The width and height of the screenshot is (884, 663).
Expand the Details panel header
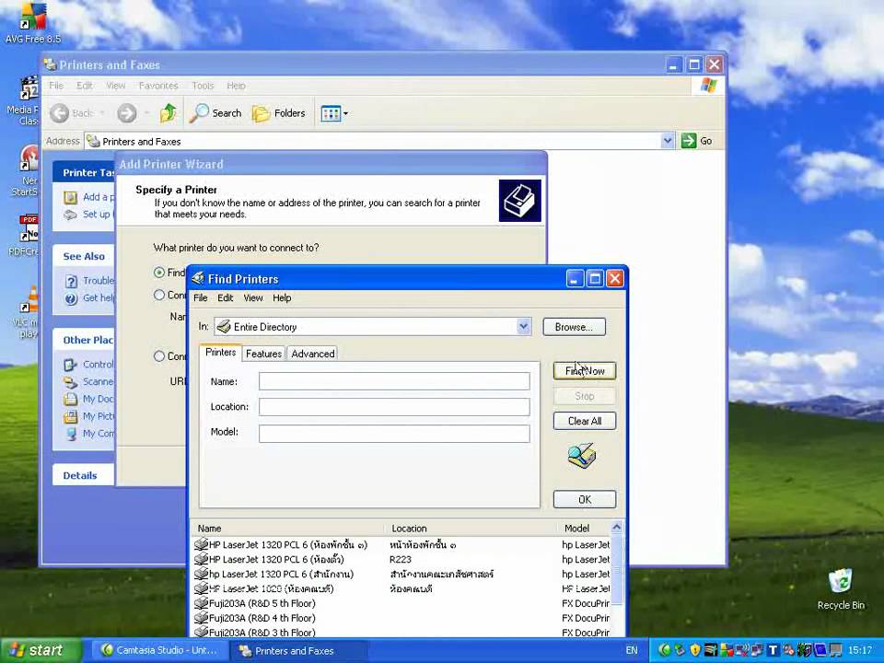(x=83, y=475)
